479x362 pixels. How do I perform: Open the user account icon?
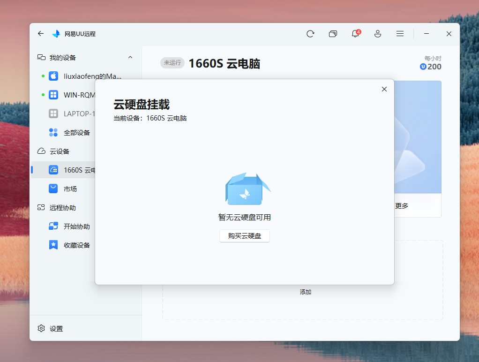(x=378, y=34)
